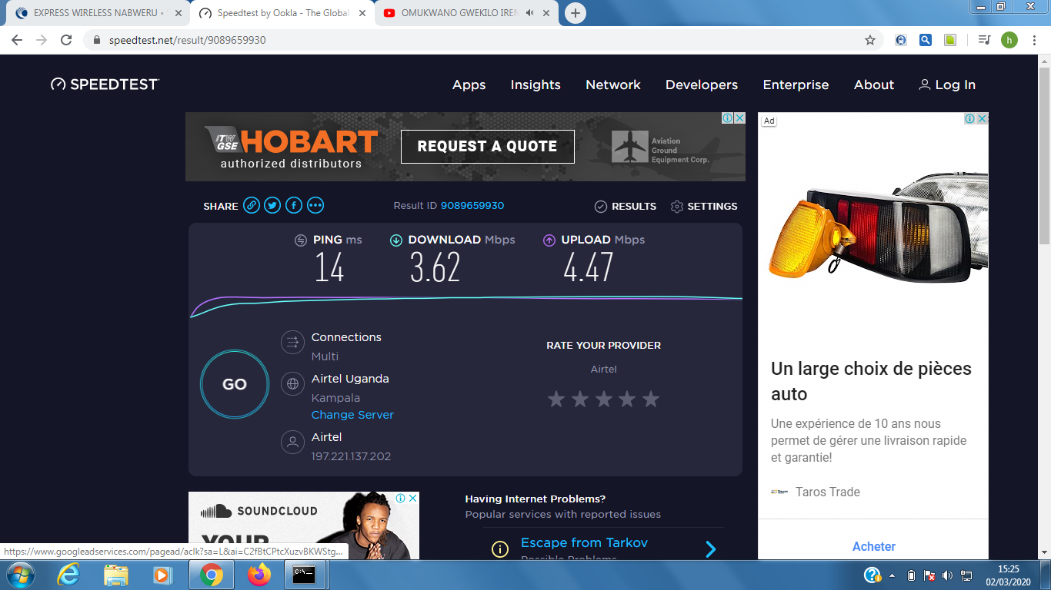Copy the share link icon
Image resolution: width=1051 pixels, height=590 pixels.
(251, 206)
